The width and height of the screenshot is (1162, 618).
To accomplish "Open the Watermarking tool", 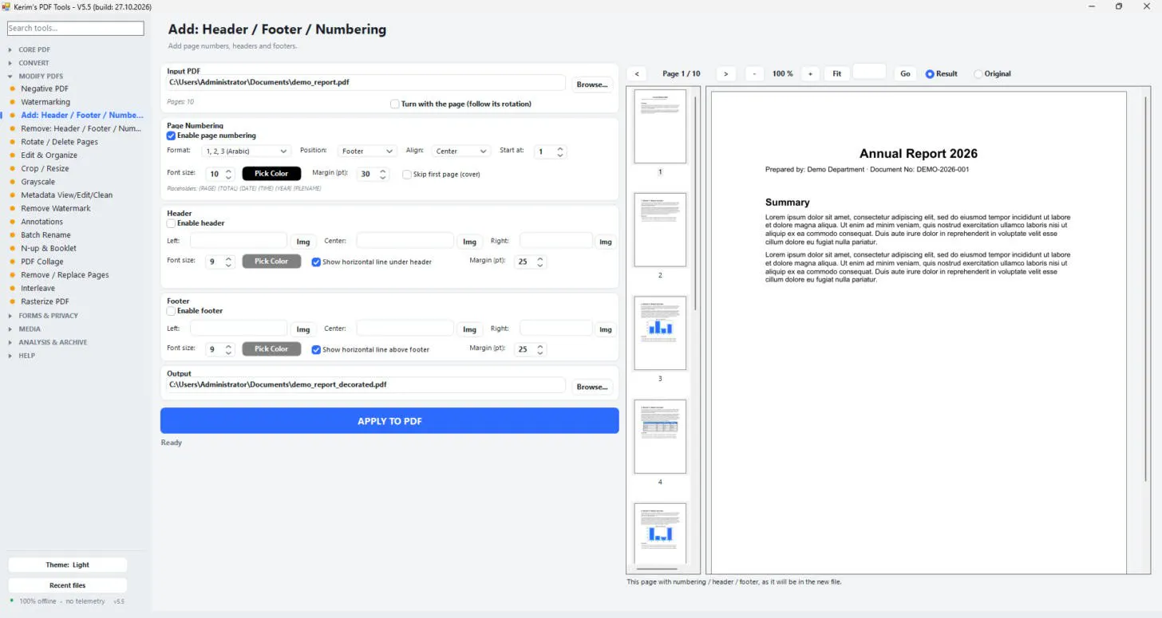I will point(45,102).
